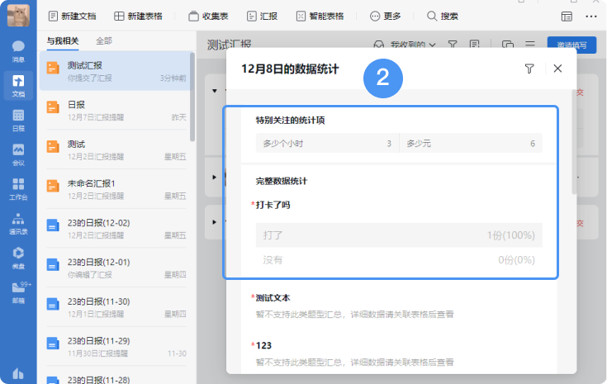The width and height of the screenshot is (607, 384).
Task: Open 日报 item in list
Action: pyautogui.click(x=115, y=111)
